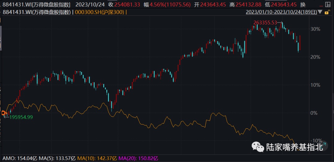Click the change value 4.56%(11075.56)

click(x=170, y=4)
